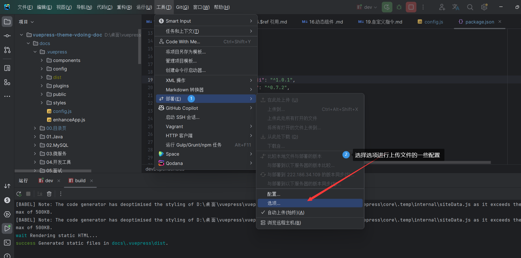Image resolution: width=521 pixels, height=258 pixels.
Task: Close the dev run tab
Action: 59,180
